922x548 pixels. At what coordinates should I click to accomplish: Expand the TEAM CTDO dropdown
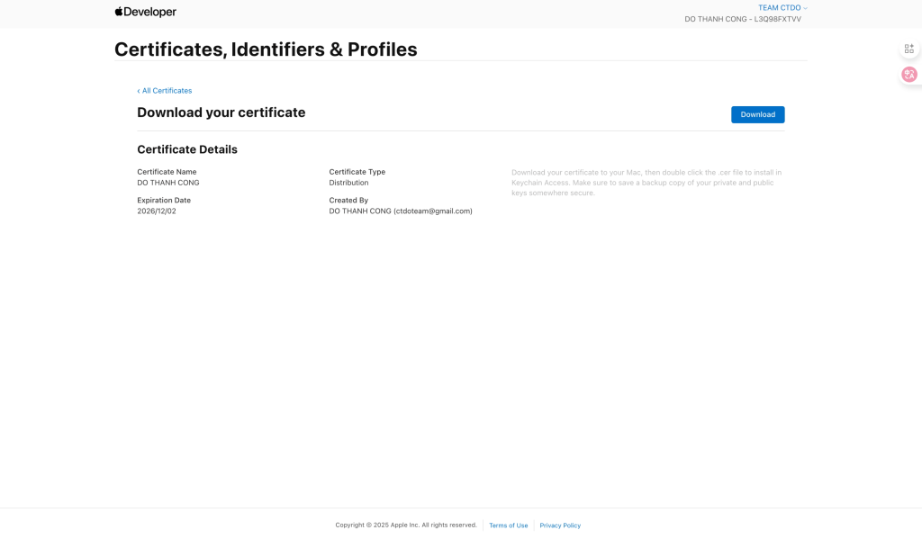[782, 8]
